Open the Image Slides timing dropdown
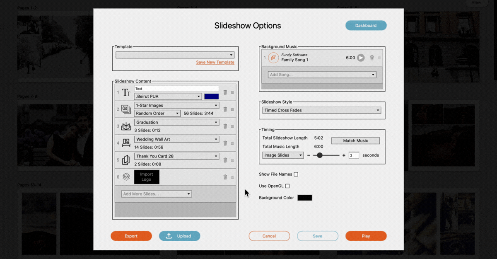Viewport: 497px width, 259px height. 283,155
